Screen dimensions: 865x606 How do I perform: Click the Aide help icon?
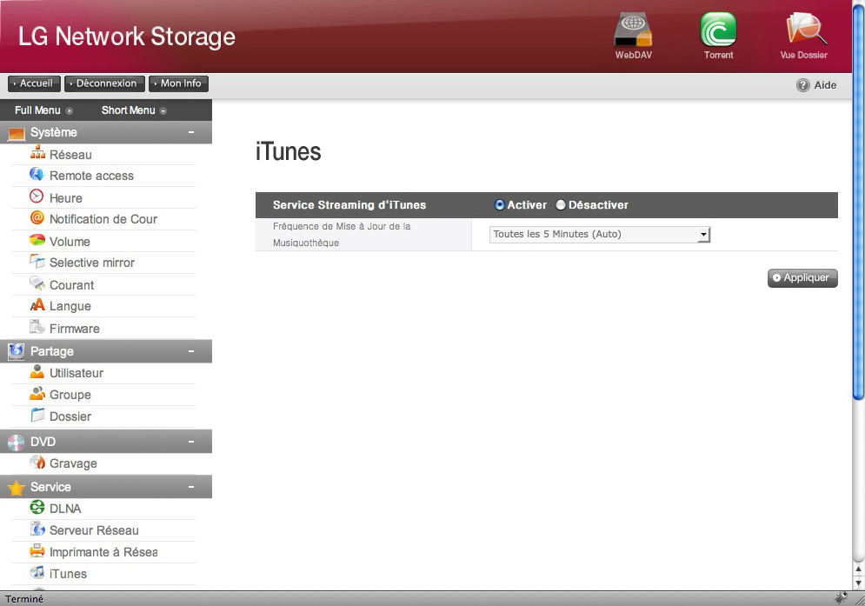coord(803,85)
